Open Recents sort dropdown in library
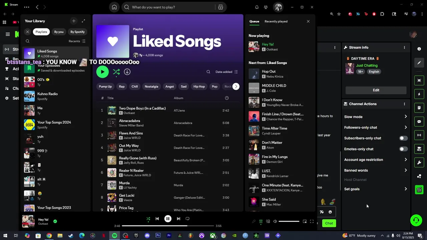Image resolution: width=427 pixels, height=240 pixels. click(x=77, y=41)
